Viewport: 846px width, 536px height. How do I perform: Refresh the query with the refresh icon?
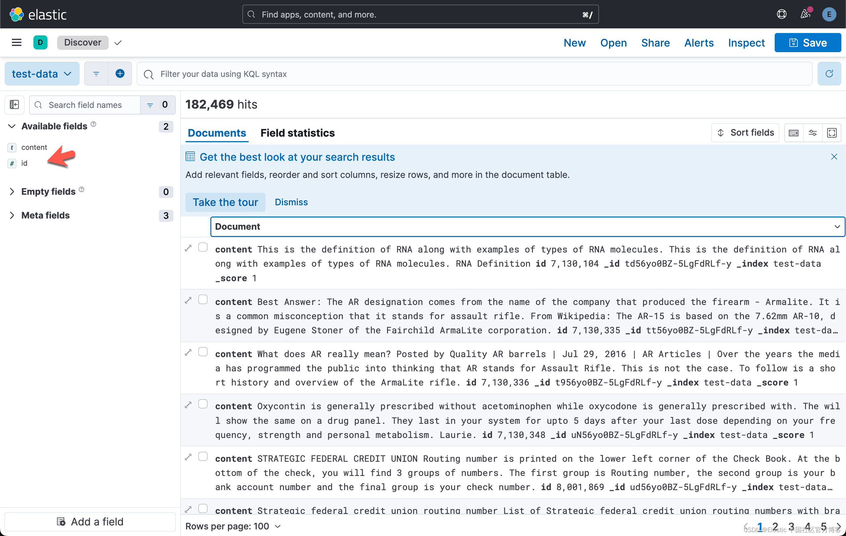pyautogui.click(x=829, y=73)
